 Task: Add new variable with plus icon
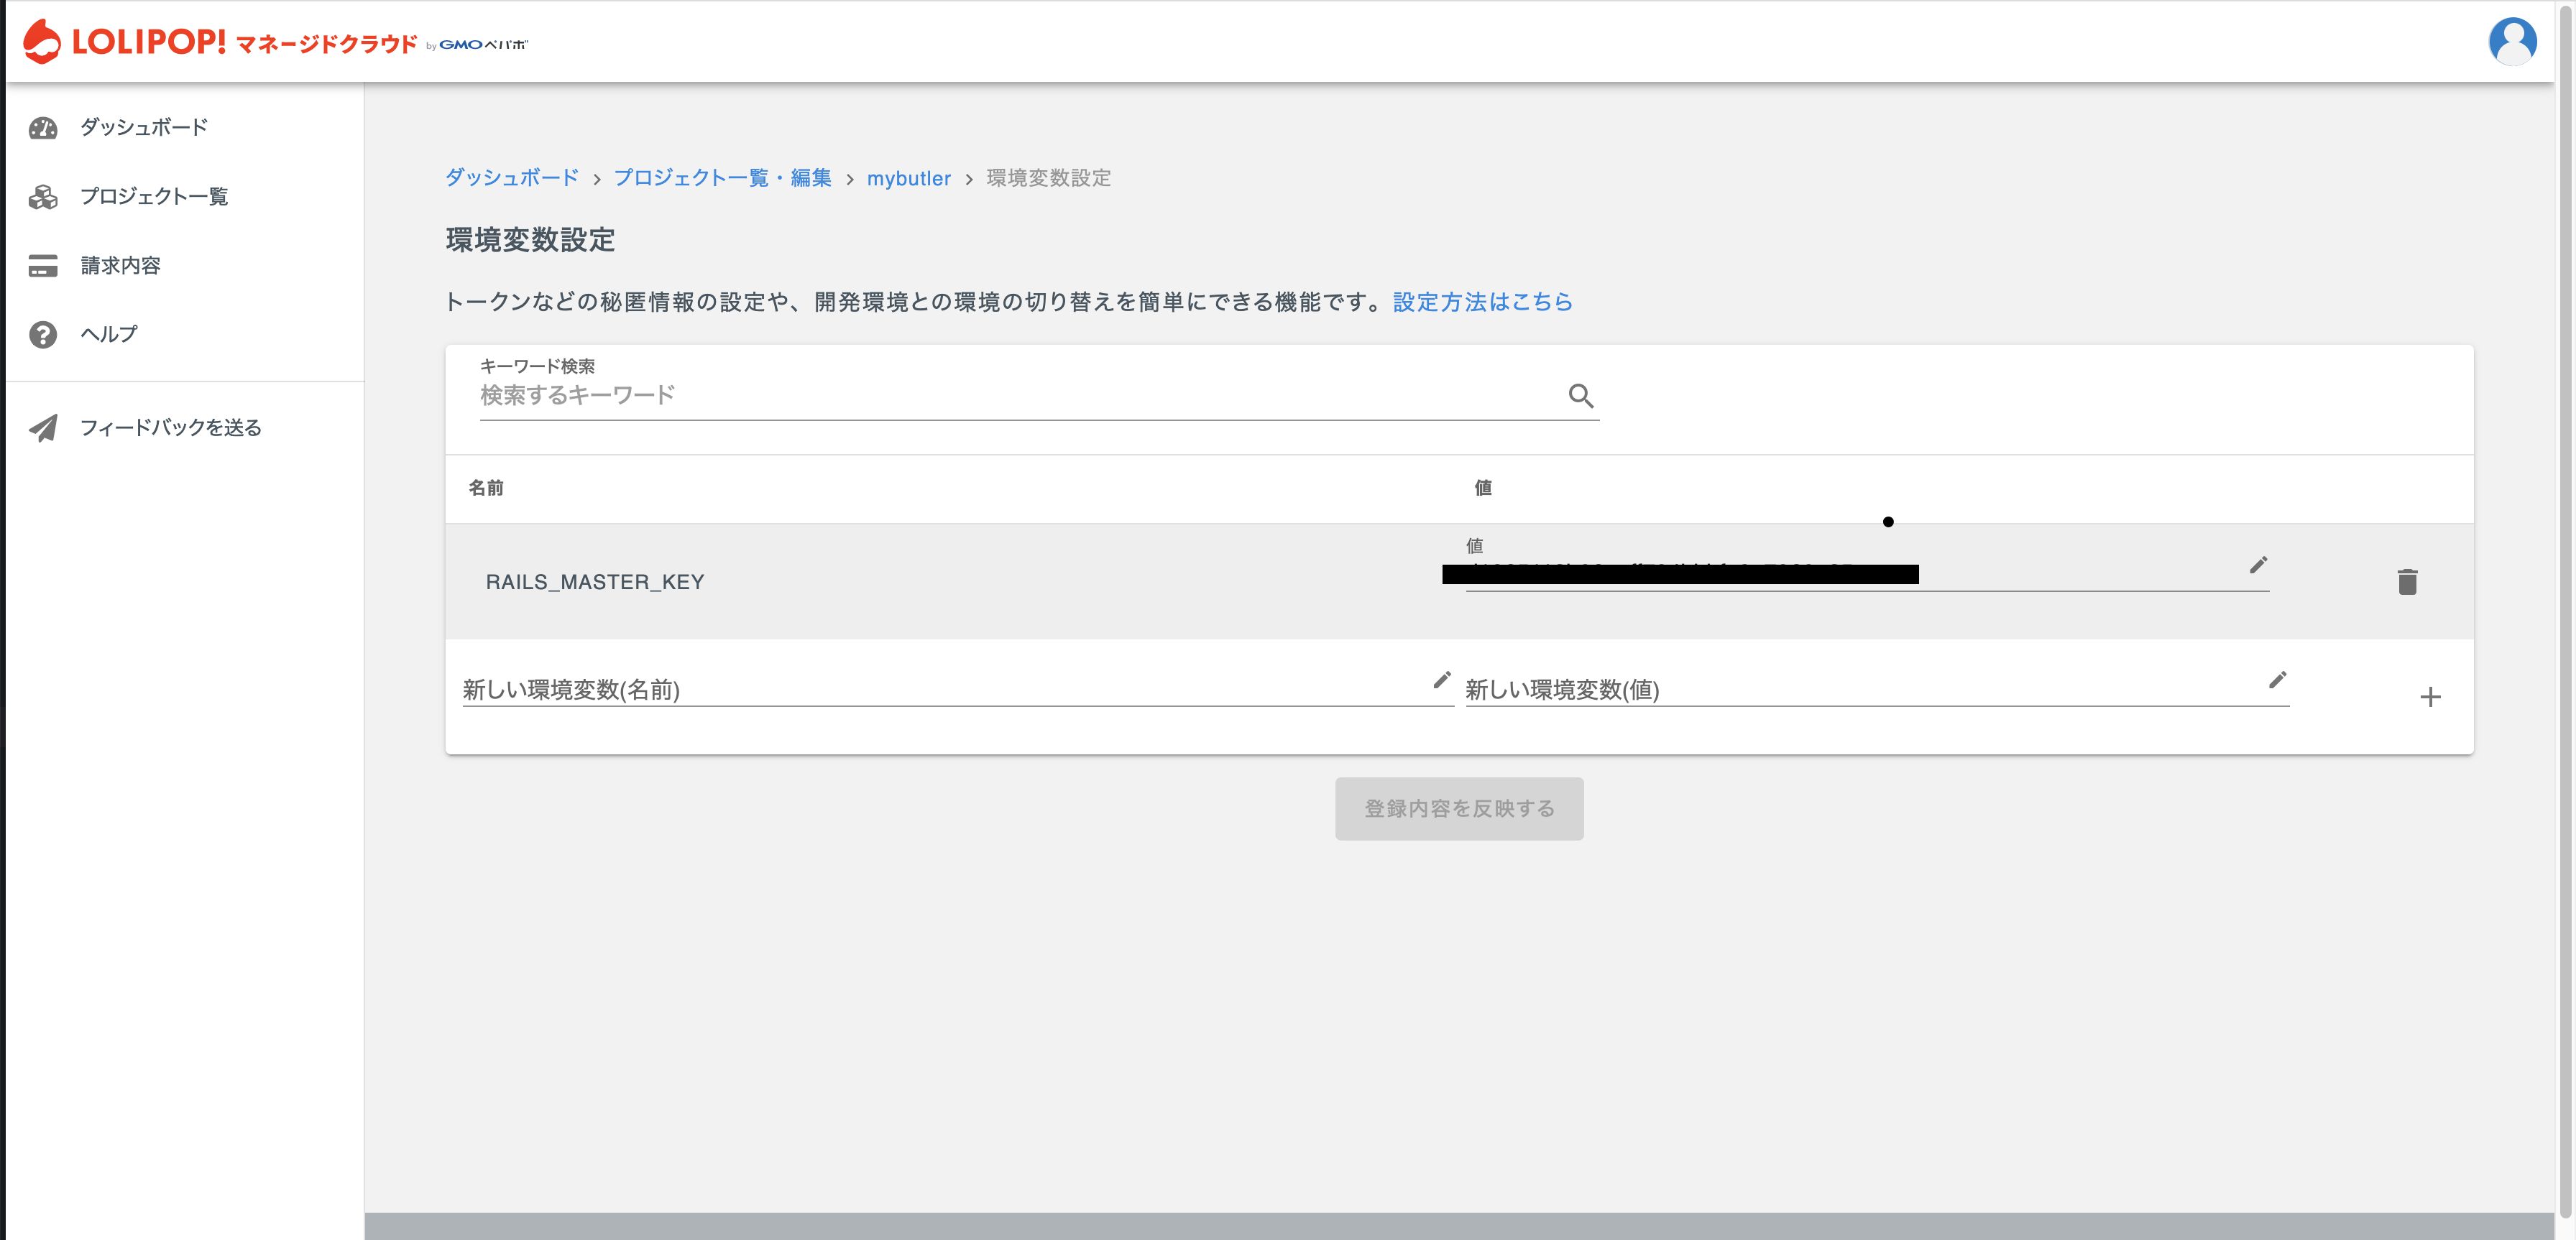[2430, 696]
